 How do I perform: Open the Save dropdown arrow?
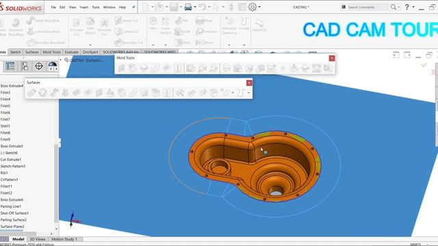point(181,7)
